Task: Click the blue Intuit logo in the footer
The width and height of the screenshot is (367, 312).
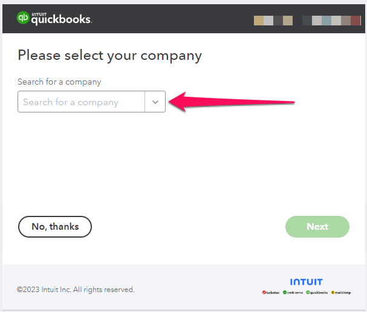Action: click(306, 282)
